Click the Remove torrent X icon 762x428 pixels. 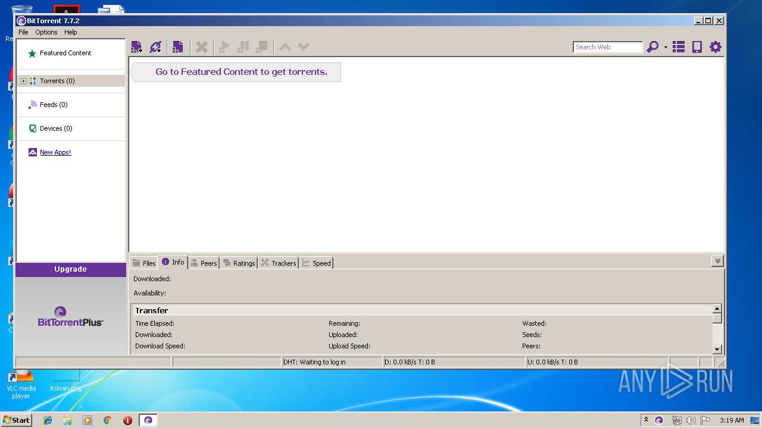[x=202, y=47]
